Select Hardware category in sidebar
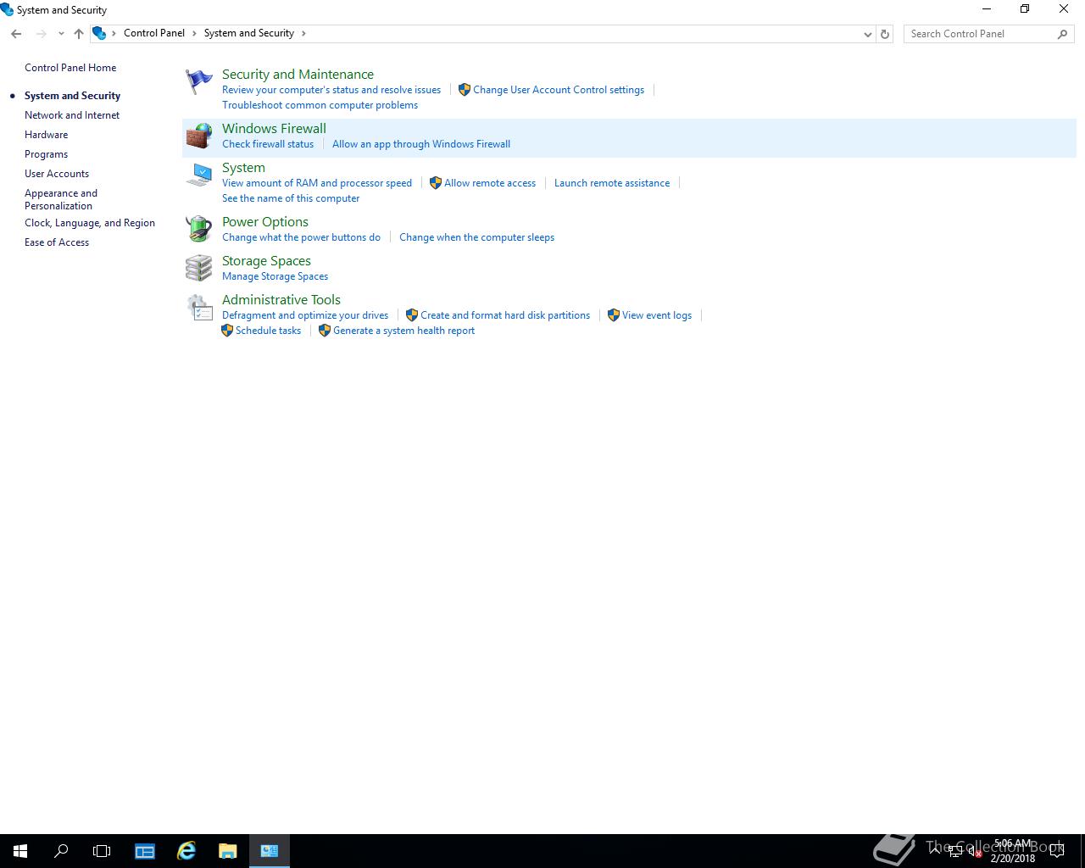The height and width of the screenshot is (868, 1085). point(46,135)
